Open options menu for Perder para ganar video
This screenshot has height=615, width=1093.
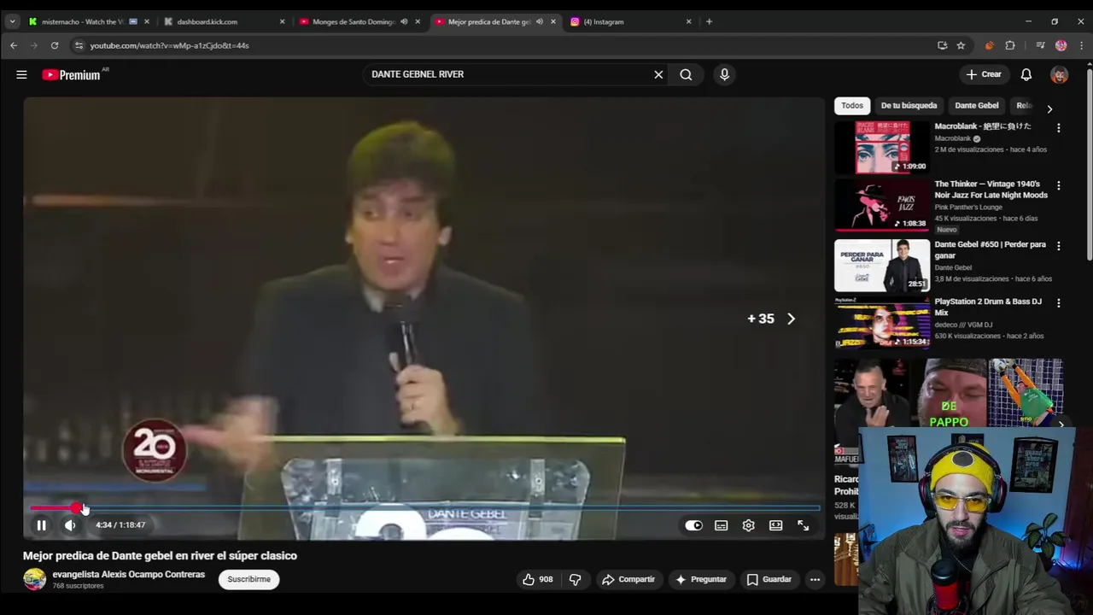tap(1059, 246)
